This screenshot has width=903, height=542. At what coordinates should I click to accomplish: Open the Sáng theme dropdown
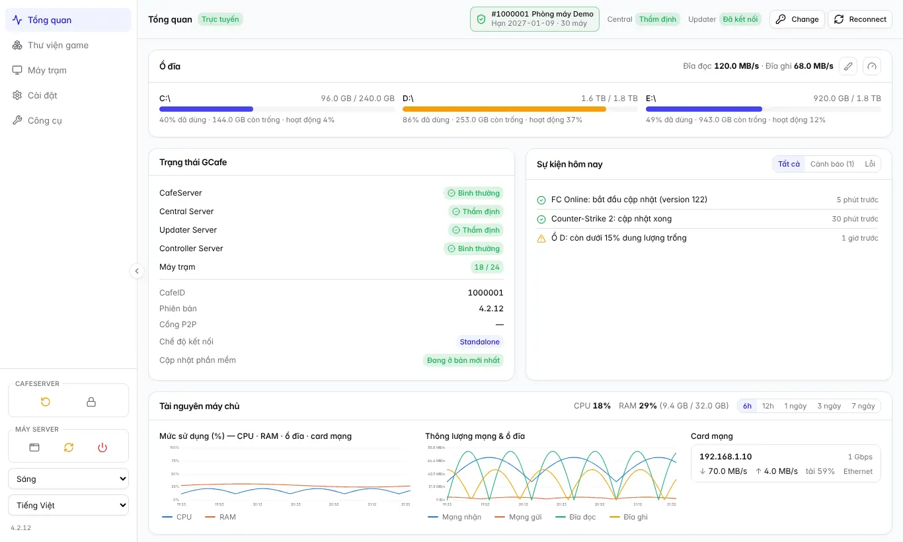(x=69, y=479)
